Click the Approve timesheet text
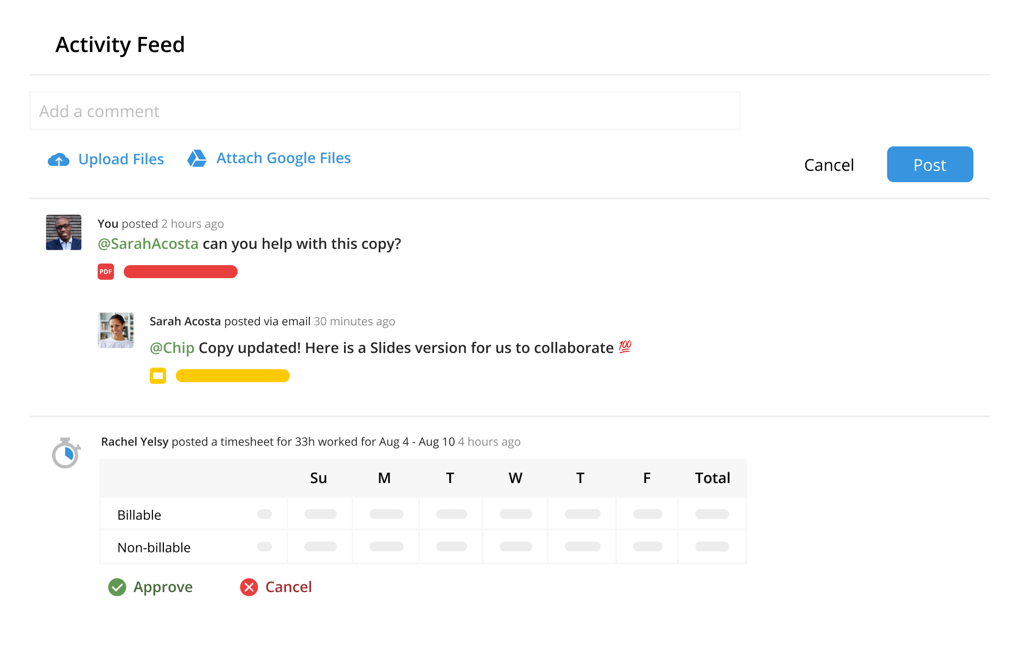The height and width of the screenshot is (649, 1019). [163, 587]
